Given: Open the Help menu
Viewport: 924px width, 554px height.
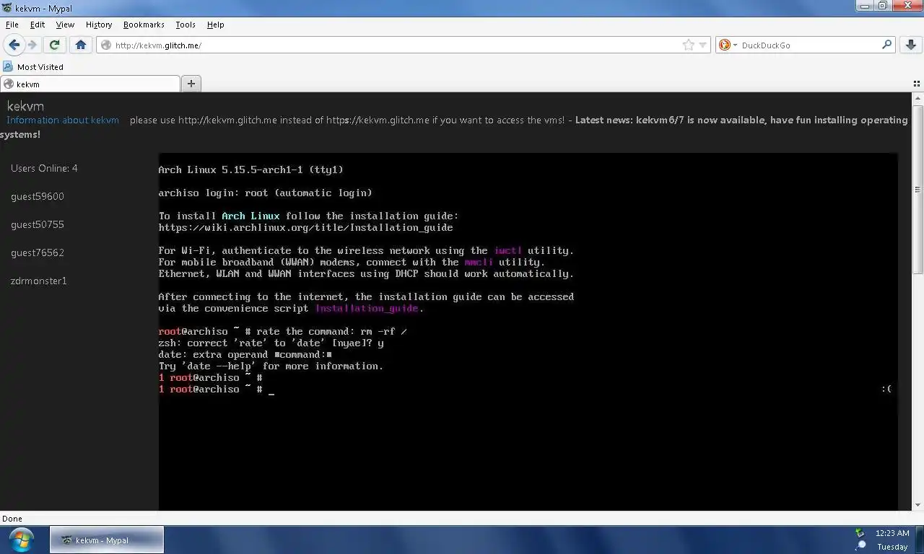Looking at the screenshot, I should click(x=215, y=25).
